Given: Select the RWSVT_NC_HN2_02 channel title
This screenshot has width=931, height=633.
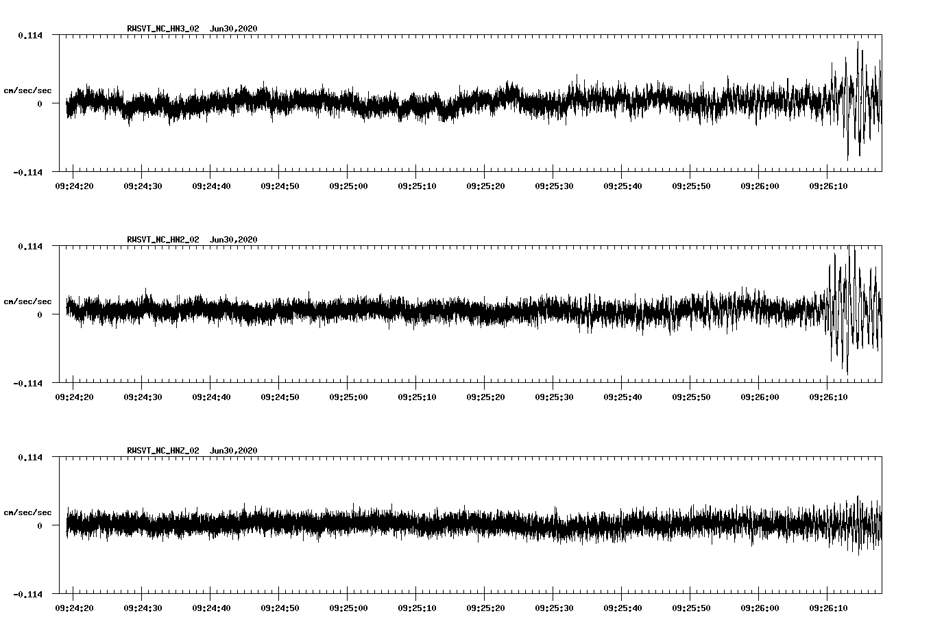Looking at the screenshot, I should (163, 239).
